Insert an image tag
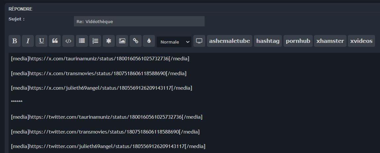Image resolution: width=380 pixels, height=153 pixels. (122, 41)
